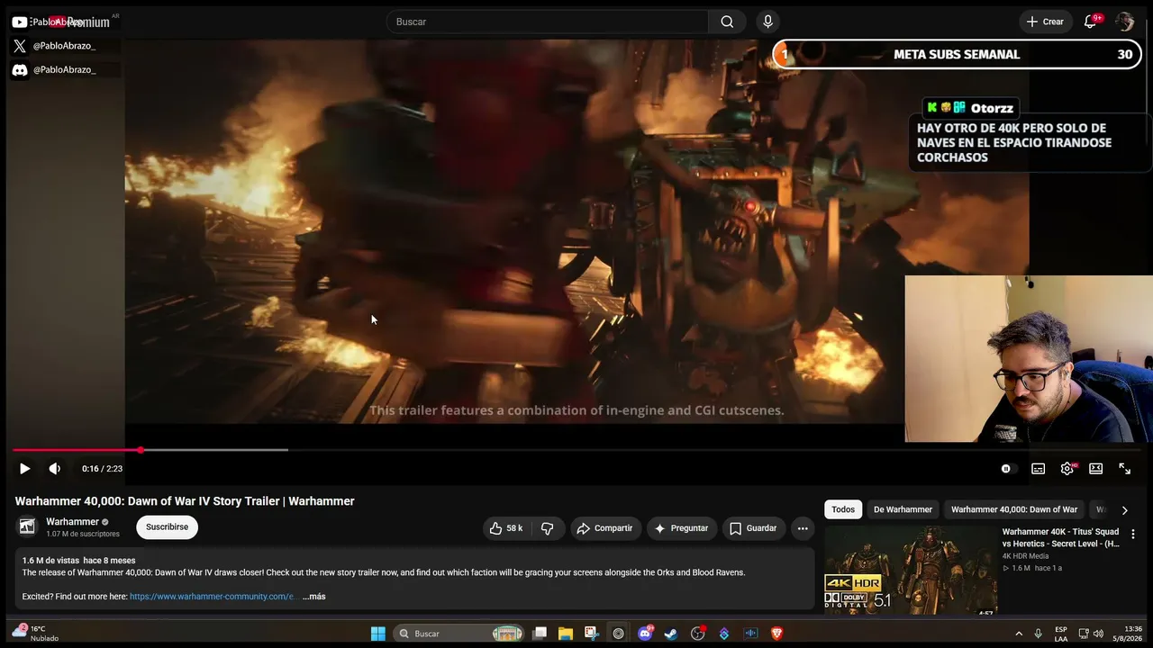The width and height of the screenshot is (1153, 648).
Task: Select the Warhammer 40,000: Dawn of War chip
Action: pos(1014,509)
